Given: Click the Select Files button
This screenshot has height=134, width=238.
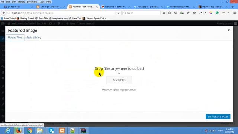Looking at the screenshot, I should [x=119, y=80].
